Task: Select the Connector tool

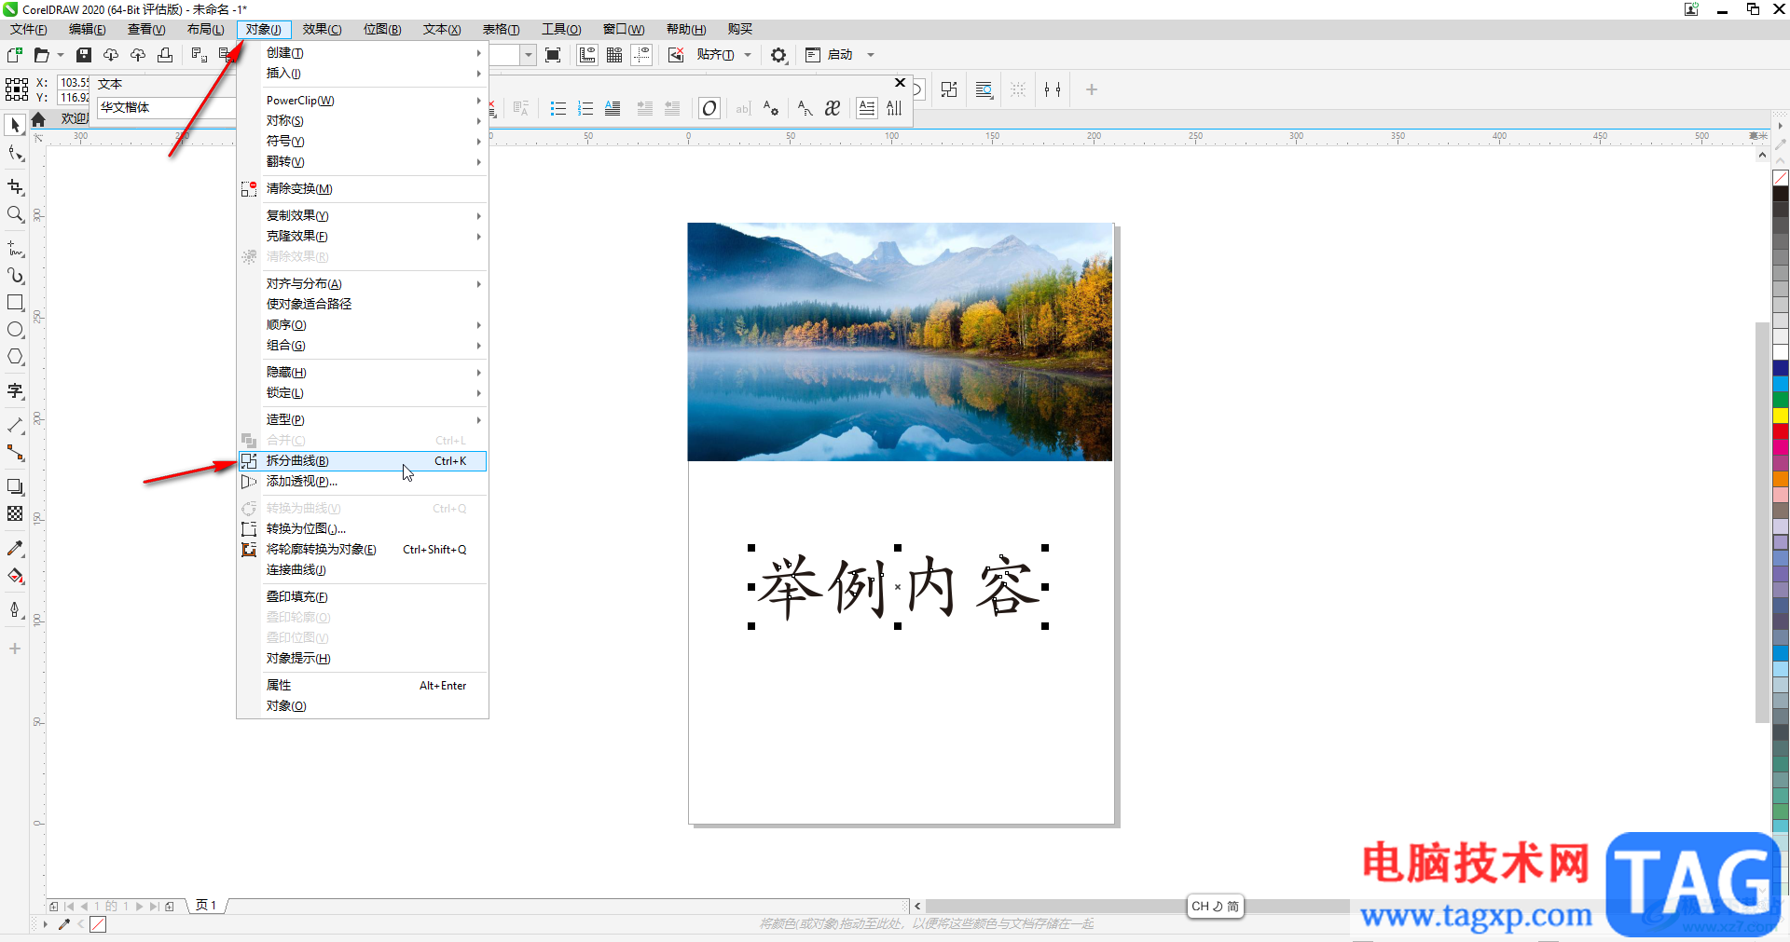Action: pyautogui.click(x=15, y=453)
